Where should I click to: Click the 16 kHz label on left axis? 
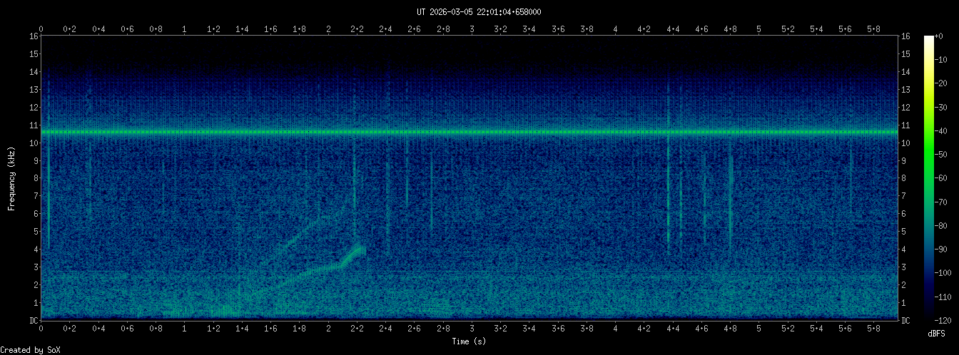coord(33,36)
